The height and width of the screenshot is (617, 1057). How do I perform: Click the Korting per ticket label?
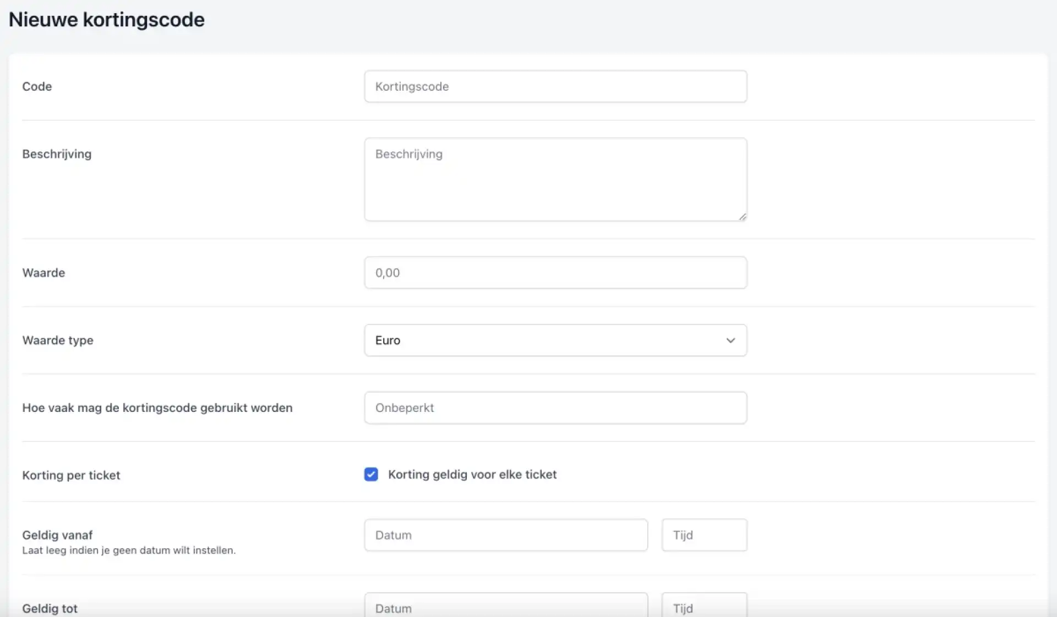pyautogui.click(x=71, y=475)
